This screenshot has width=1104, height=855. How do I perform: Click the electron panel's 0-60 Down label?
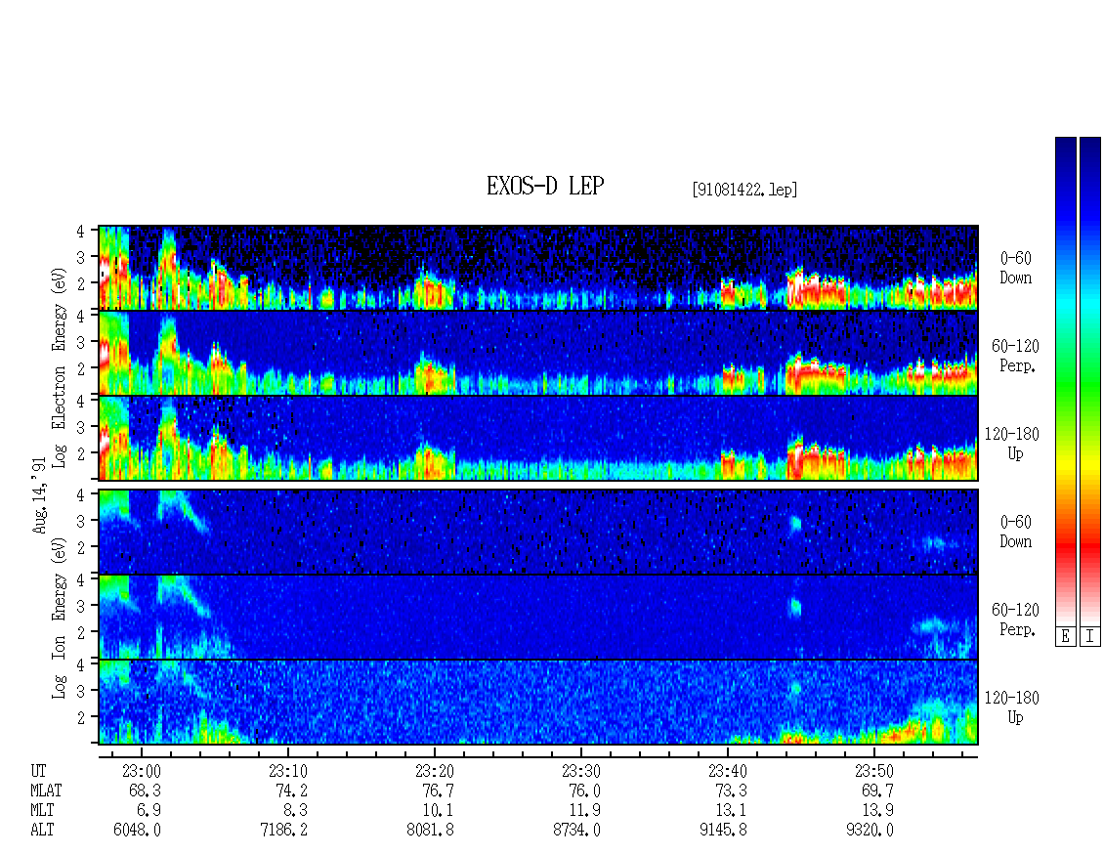pyautogui.click(x=1015, y=269)
